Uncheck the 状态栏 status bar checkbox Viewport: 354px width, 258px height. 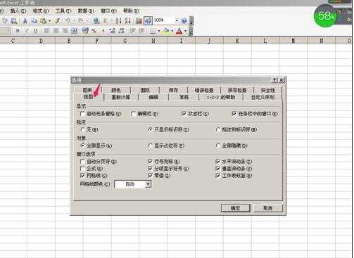(x=184, y=114)
